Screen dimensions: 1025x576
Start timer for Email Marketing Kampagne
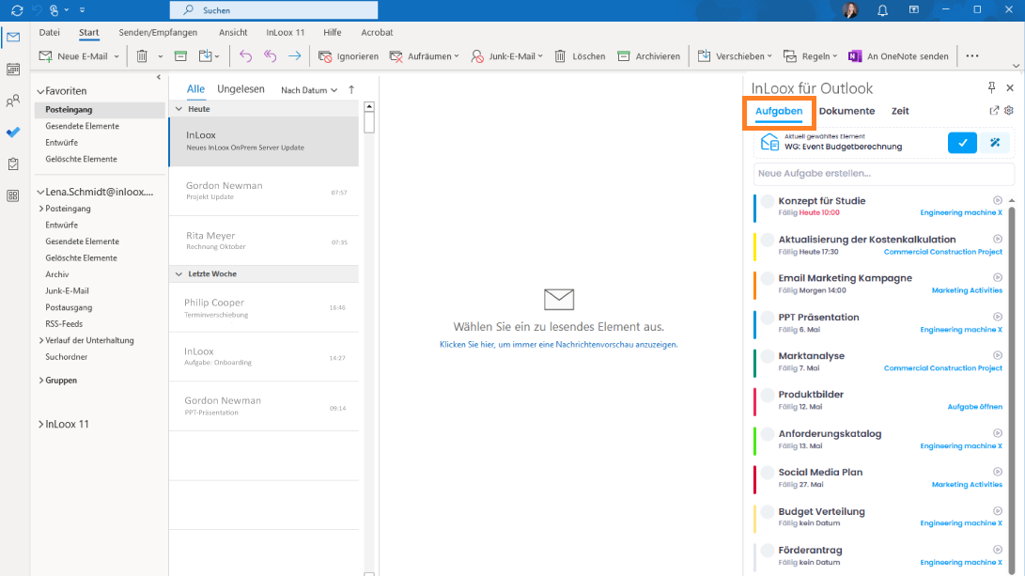[998, 278]
